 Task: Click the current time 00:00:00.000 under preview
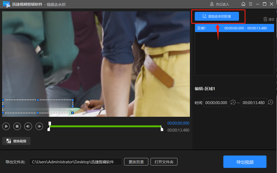tap(178, 123)
